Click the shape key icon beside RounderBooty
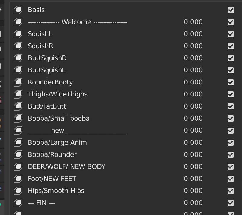 point(18,82)
